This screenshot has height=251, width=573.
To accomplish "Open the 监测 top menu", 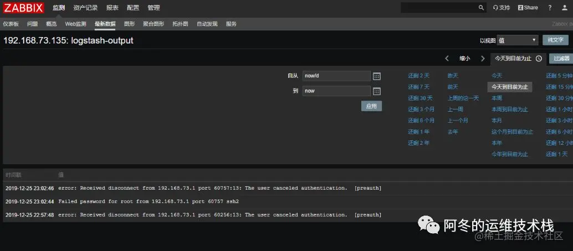I will coord(59,8).
